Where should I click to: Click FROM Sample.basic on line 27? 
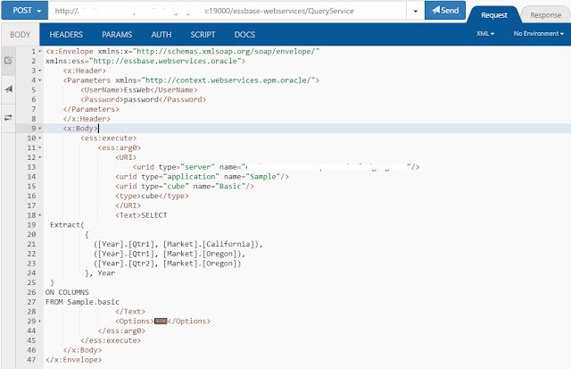click(x=82, y=302)
